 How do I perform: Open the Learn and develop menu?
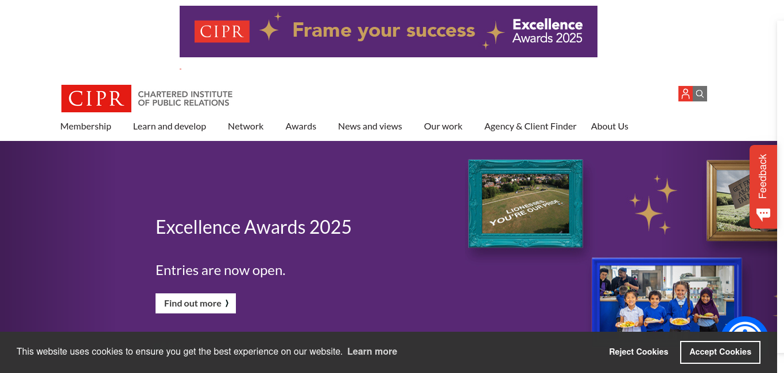169,127
